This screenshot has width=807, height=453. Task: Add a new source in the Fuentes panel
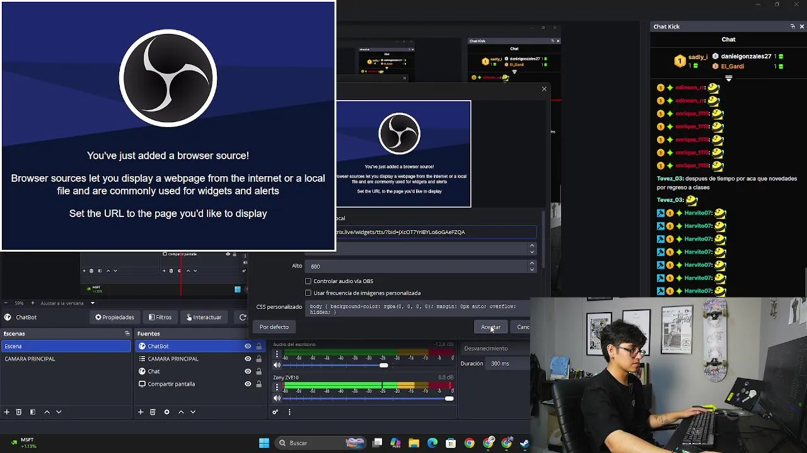click(141, 412)
